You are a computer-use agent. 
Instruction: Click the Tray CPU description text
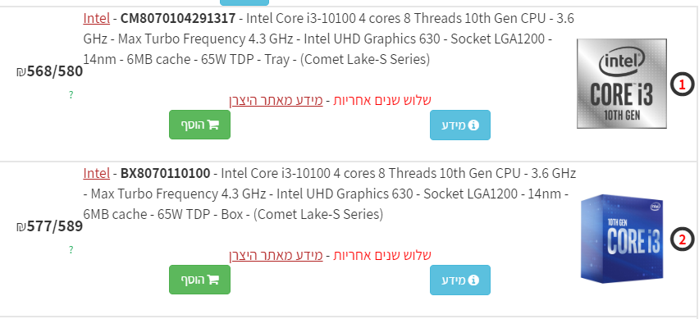point(329,39)
